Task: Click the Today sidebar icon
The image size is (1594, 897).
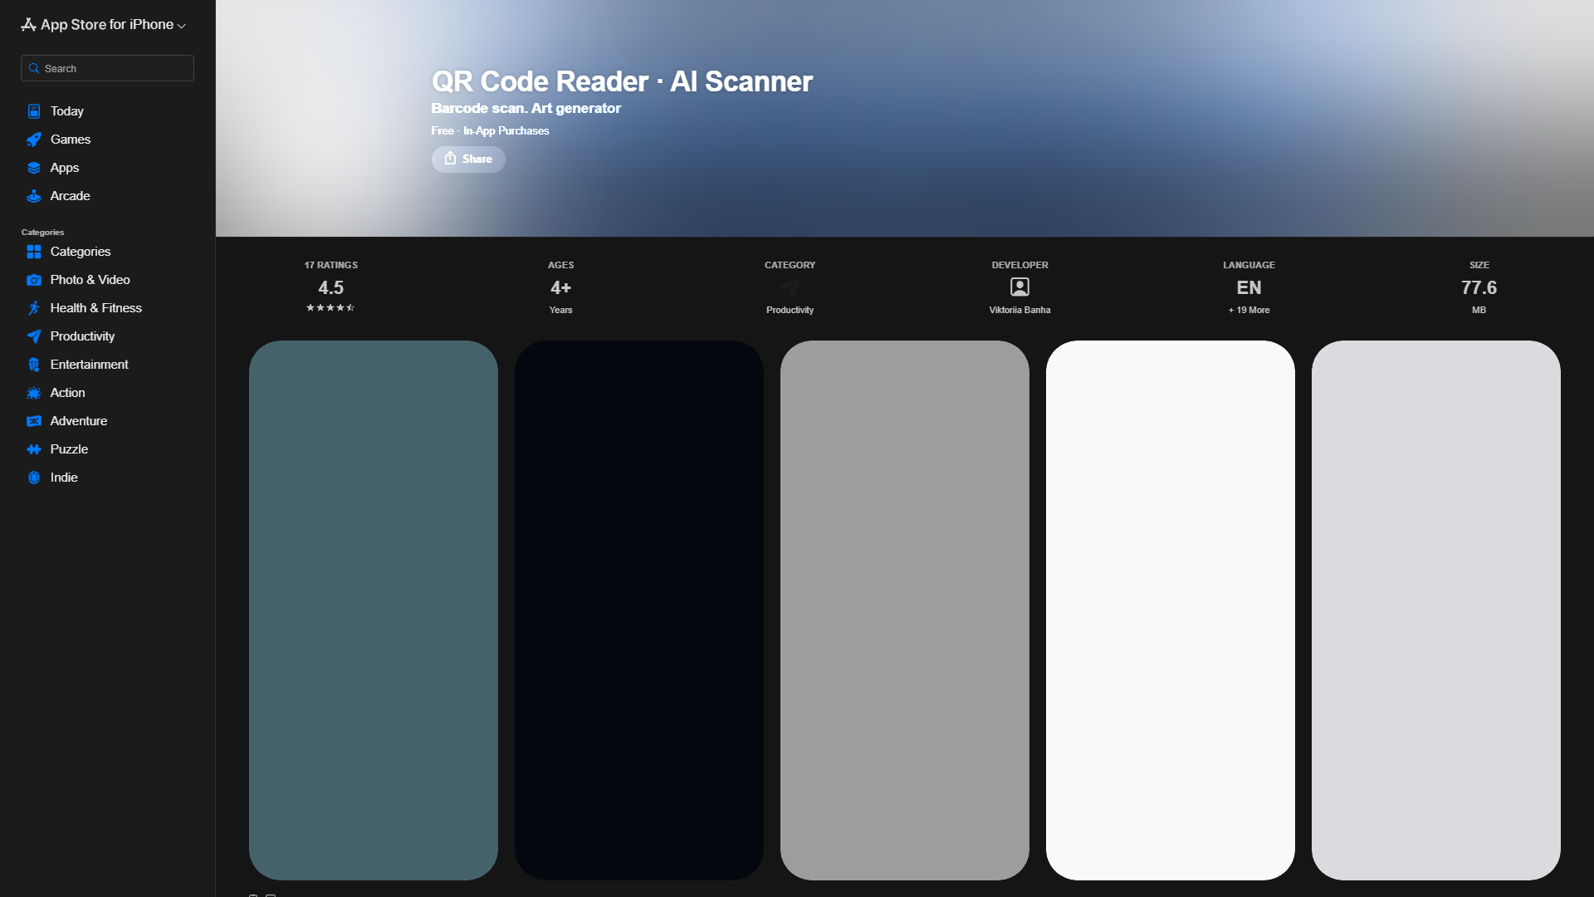Action: [34, 111]
